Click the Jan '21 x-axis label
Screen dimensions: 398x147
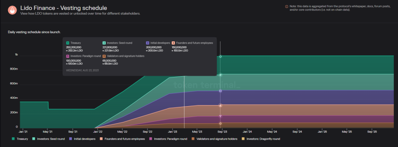(23, 132)
